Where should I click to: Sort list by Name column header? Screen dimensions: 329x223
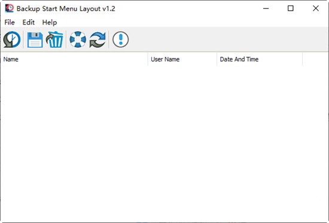click(74, 59)
